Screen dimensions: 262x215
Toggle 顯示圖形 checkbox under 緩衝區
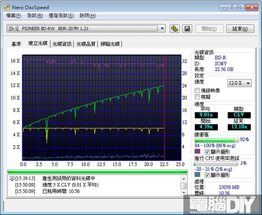(207, 151)
